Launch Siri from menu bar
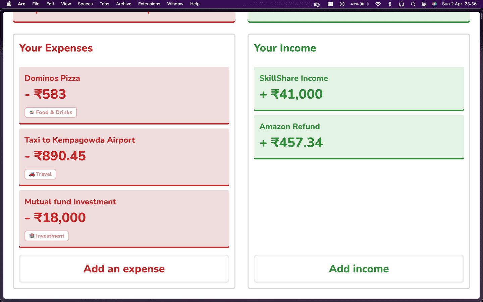This screenshot has height=302, width=483. 434,4
